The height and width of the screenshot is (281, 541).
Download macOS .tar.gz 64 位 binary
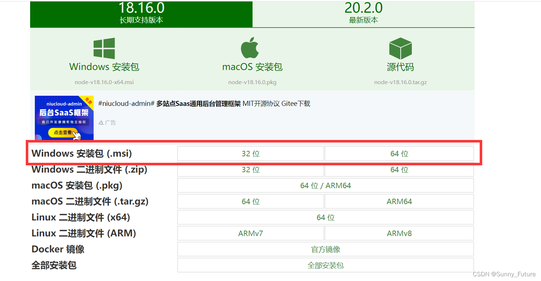(x=251, y=202)
